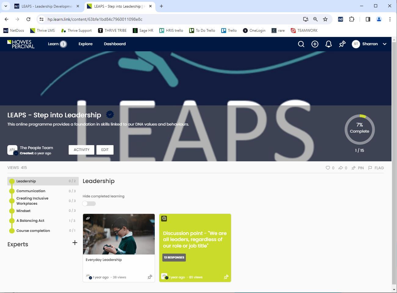
Task: Click the EDIT button
Action: (x=105, y=150)
